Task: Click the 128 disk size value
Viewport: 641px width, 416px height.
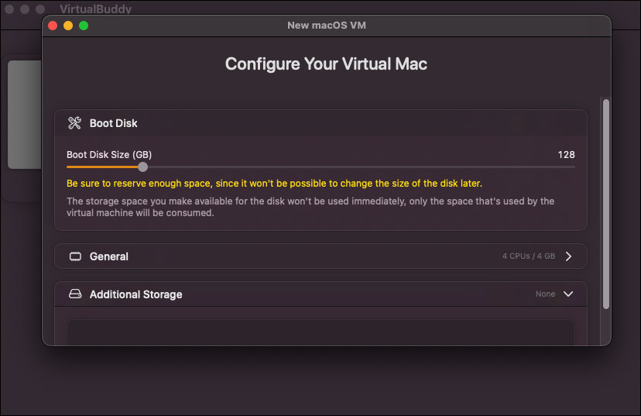Action: 566,155
